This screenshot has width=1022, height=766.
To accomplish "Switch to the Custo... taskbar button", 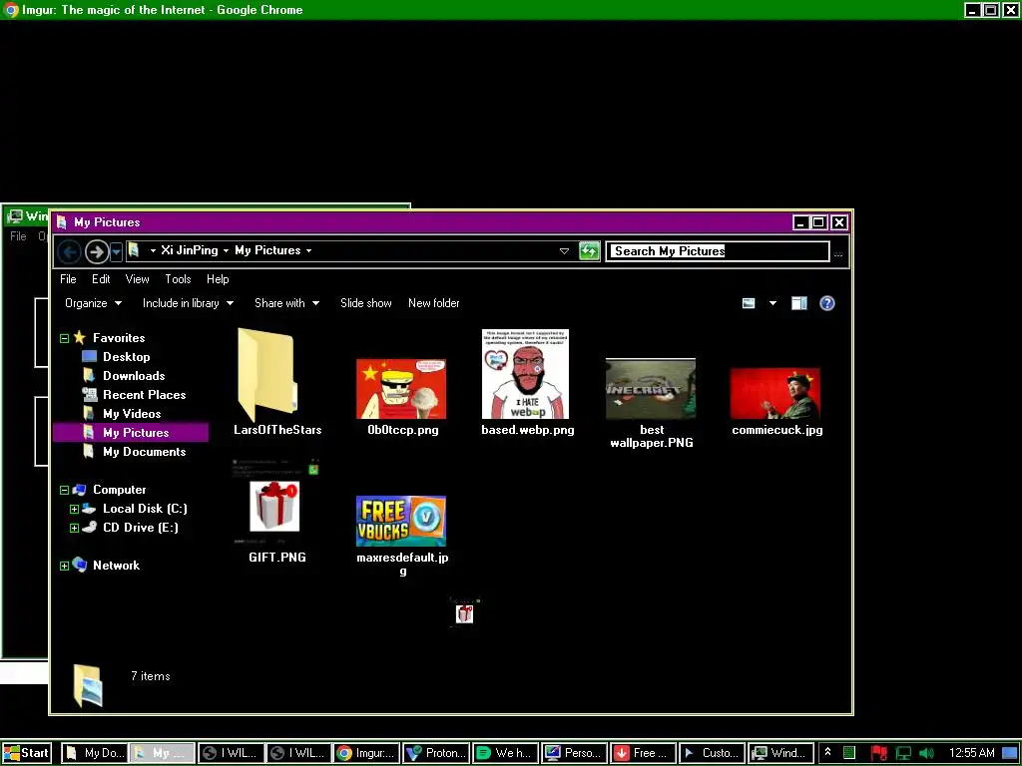I will 712,753.
